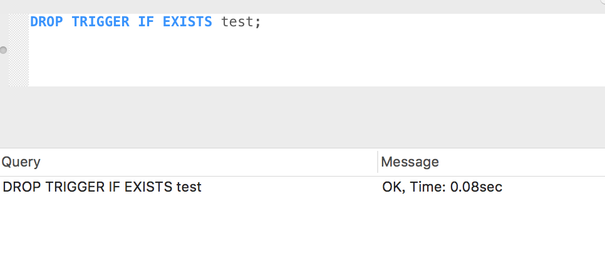Click the hatched gutter beside the first line

click(18, 22)
